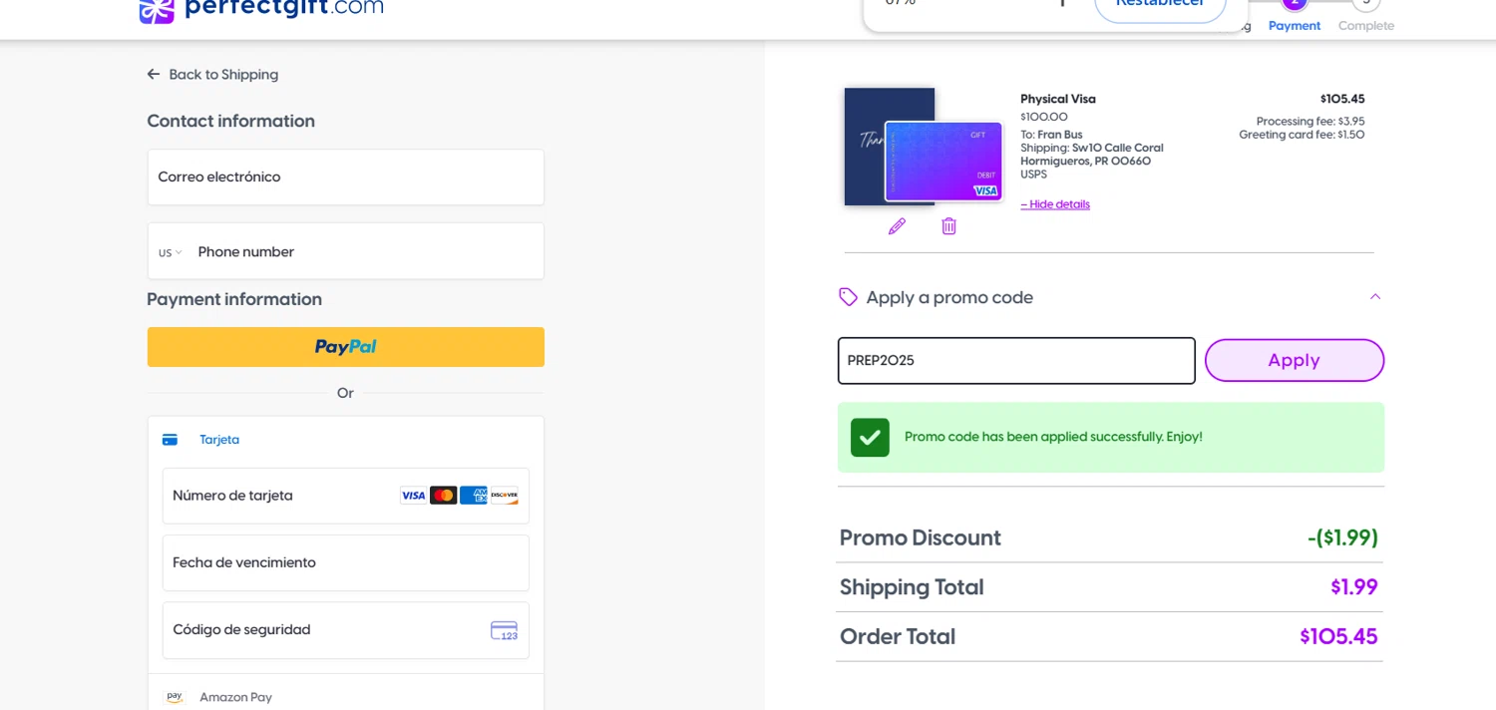Click the Restablecer zoom reset button

pyautogui.click(x=1160, y=5)
